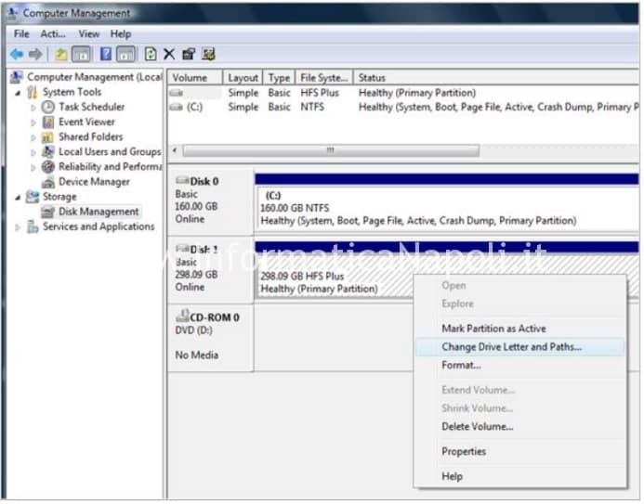This screenshot has height=504, width=644.
Task: Click the Computer Management root icon
Action: [x=17, y=77]
